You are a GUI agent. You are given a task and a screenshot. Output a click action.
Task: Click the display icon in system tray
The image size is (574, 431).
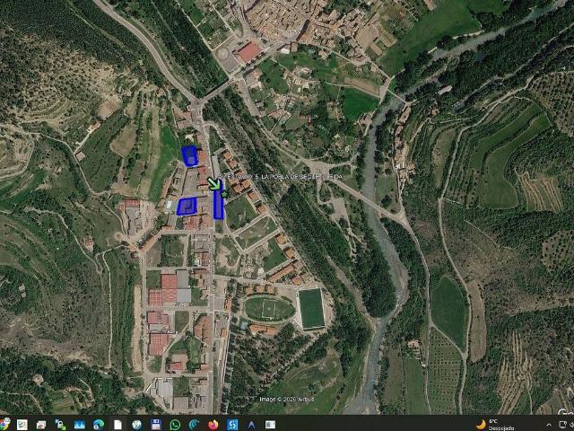564,425
